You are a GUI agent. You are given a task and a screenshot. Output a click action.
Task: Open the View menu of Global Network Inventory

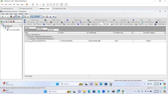point(7,14)
